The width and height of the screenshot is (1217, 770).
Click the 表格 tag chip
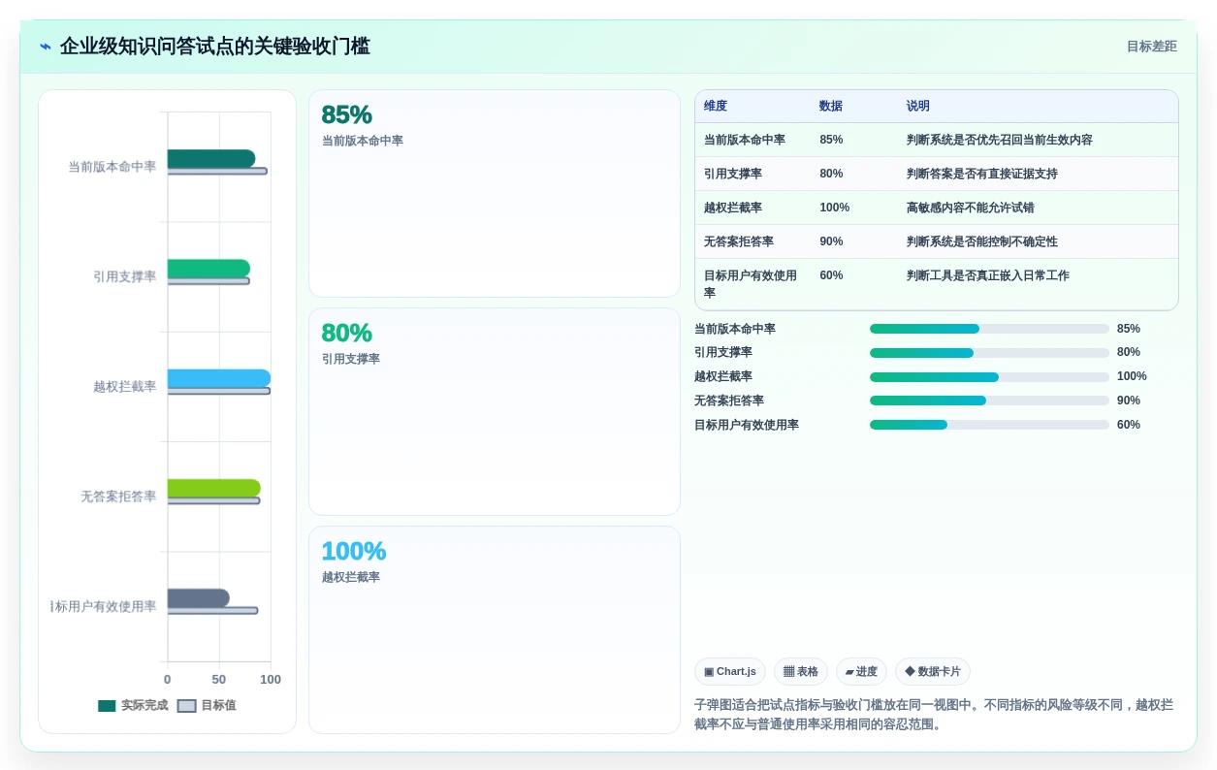(801, 671)
